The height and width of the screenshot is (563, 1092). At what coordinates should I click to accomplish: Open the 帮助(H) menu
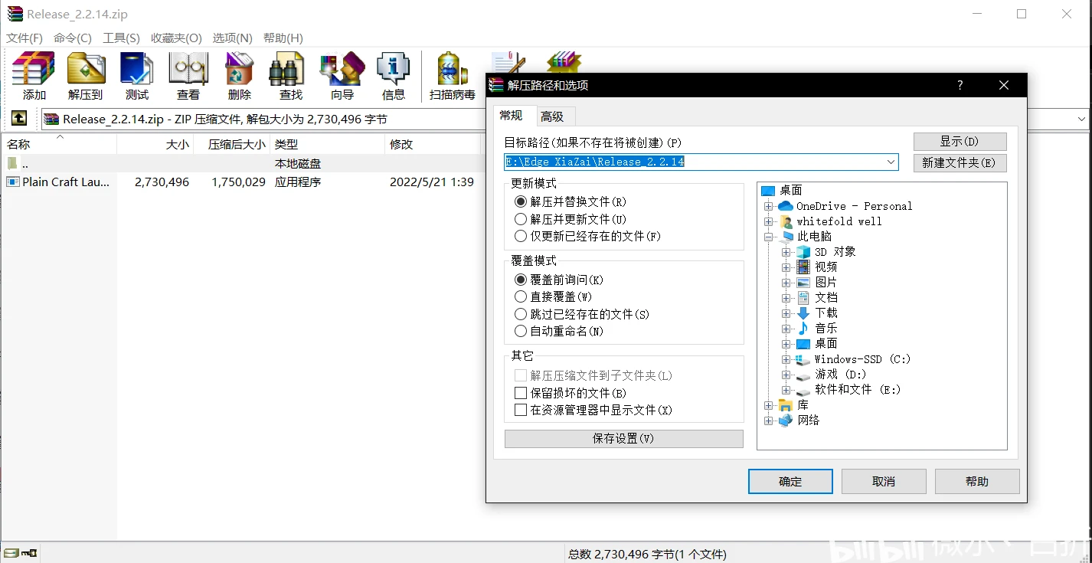[x=283, y=38]
